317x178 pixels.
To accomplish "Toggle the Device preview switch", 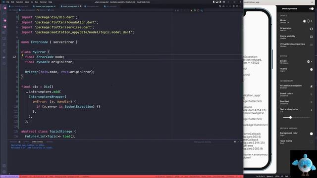I will point(312,9).
